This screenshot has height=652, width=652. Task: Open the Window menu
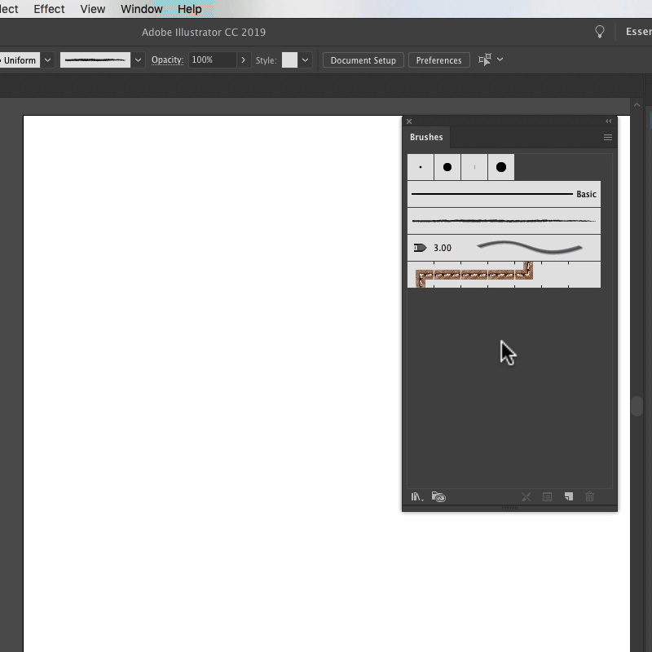(x=141, y=9)
